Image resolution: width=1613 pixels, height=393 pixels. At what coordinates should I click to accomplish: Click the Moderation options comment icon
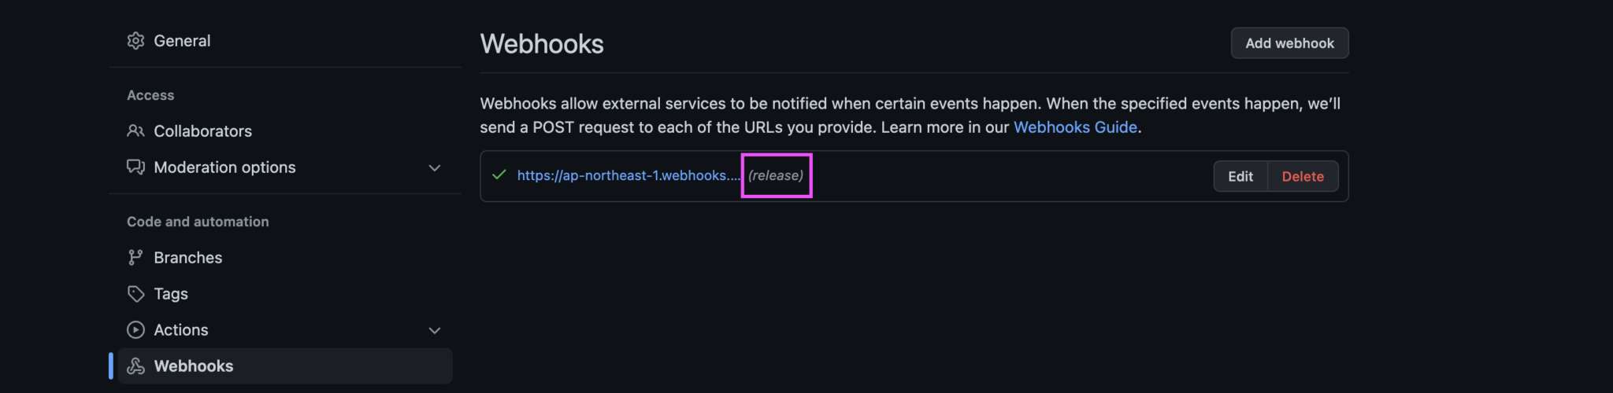pos(135,167)
